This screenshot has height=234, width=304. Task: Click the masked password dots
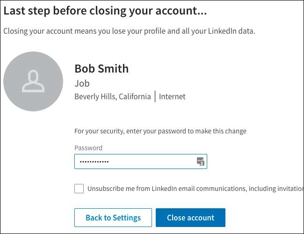[x=94, y=161]
